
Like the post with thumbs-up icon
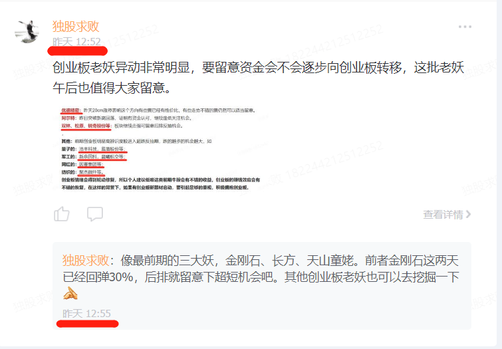tap(62, 214)
